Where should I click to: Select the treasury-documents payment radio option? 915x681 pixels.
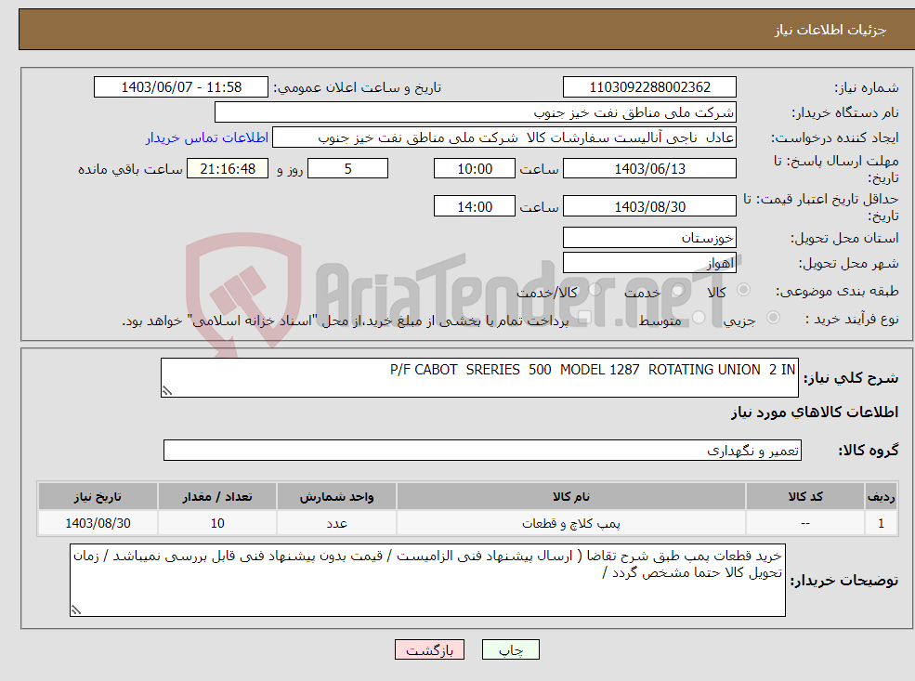[x=585, y=318]
